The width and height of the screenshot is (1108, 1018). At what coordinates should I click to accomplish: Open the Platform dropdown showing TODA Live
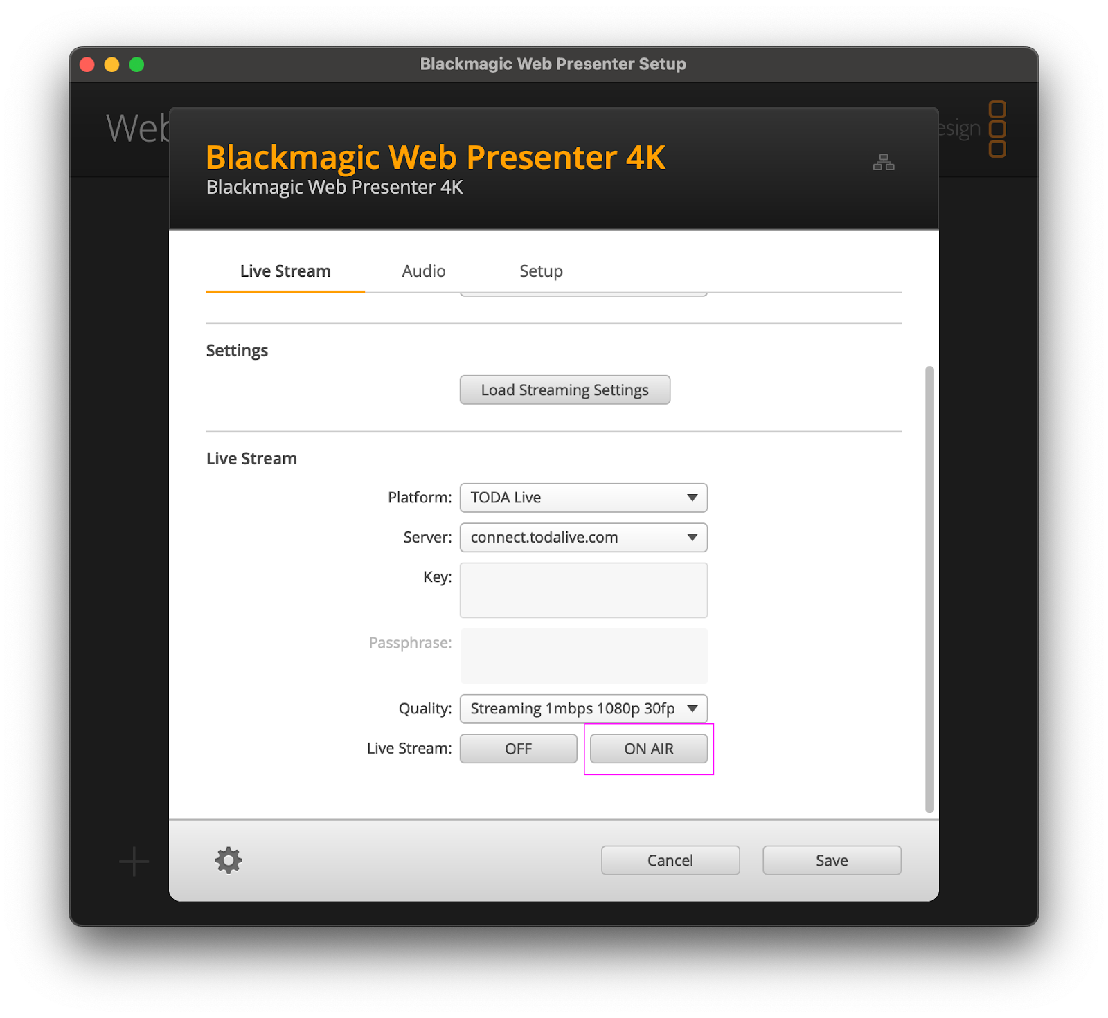coord(584,498)
